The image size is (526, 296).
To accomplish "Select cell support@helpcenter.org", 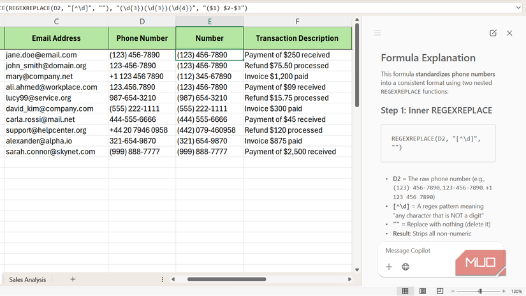I will click(56, 130).
